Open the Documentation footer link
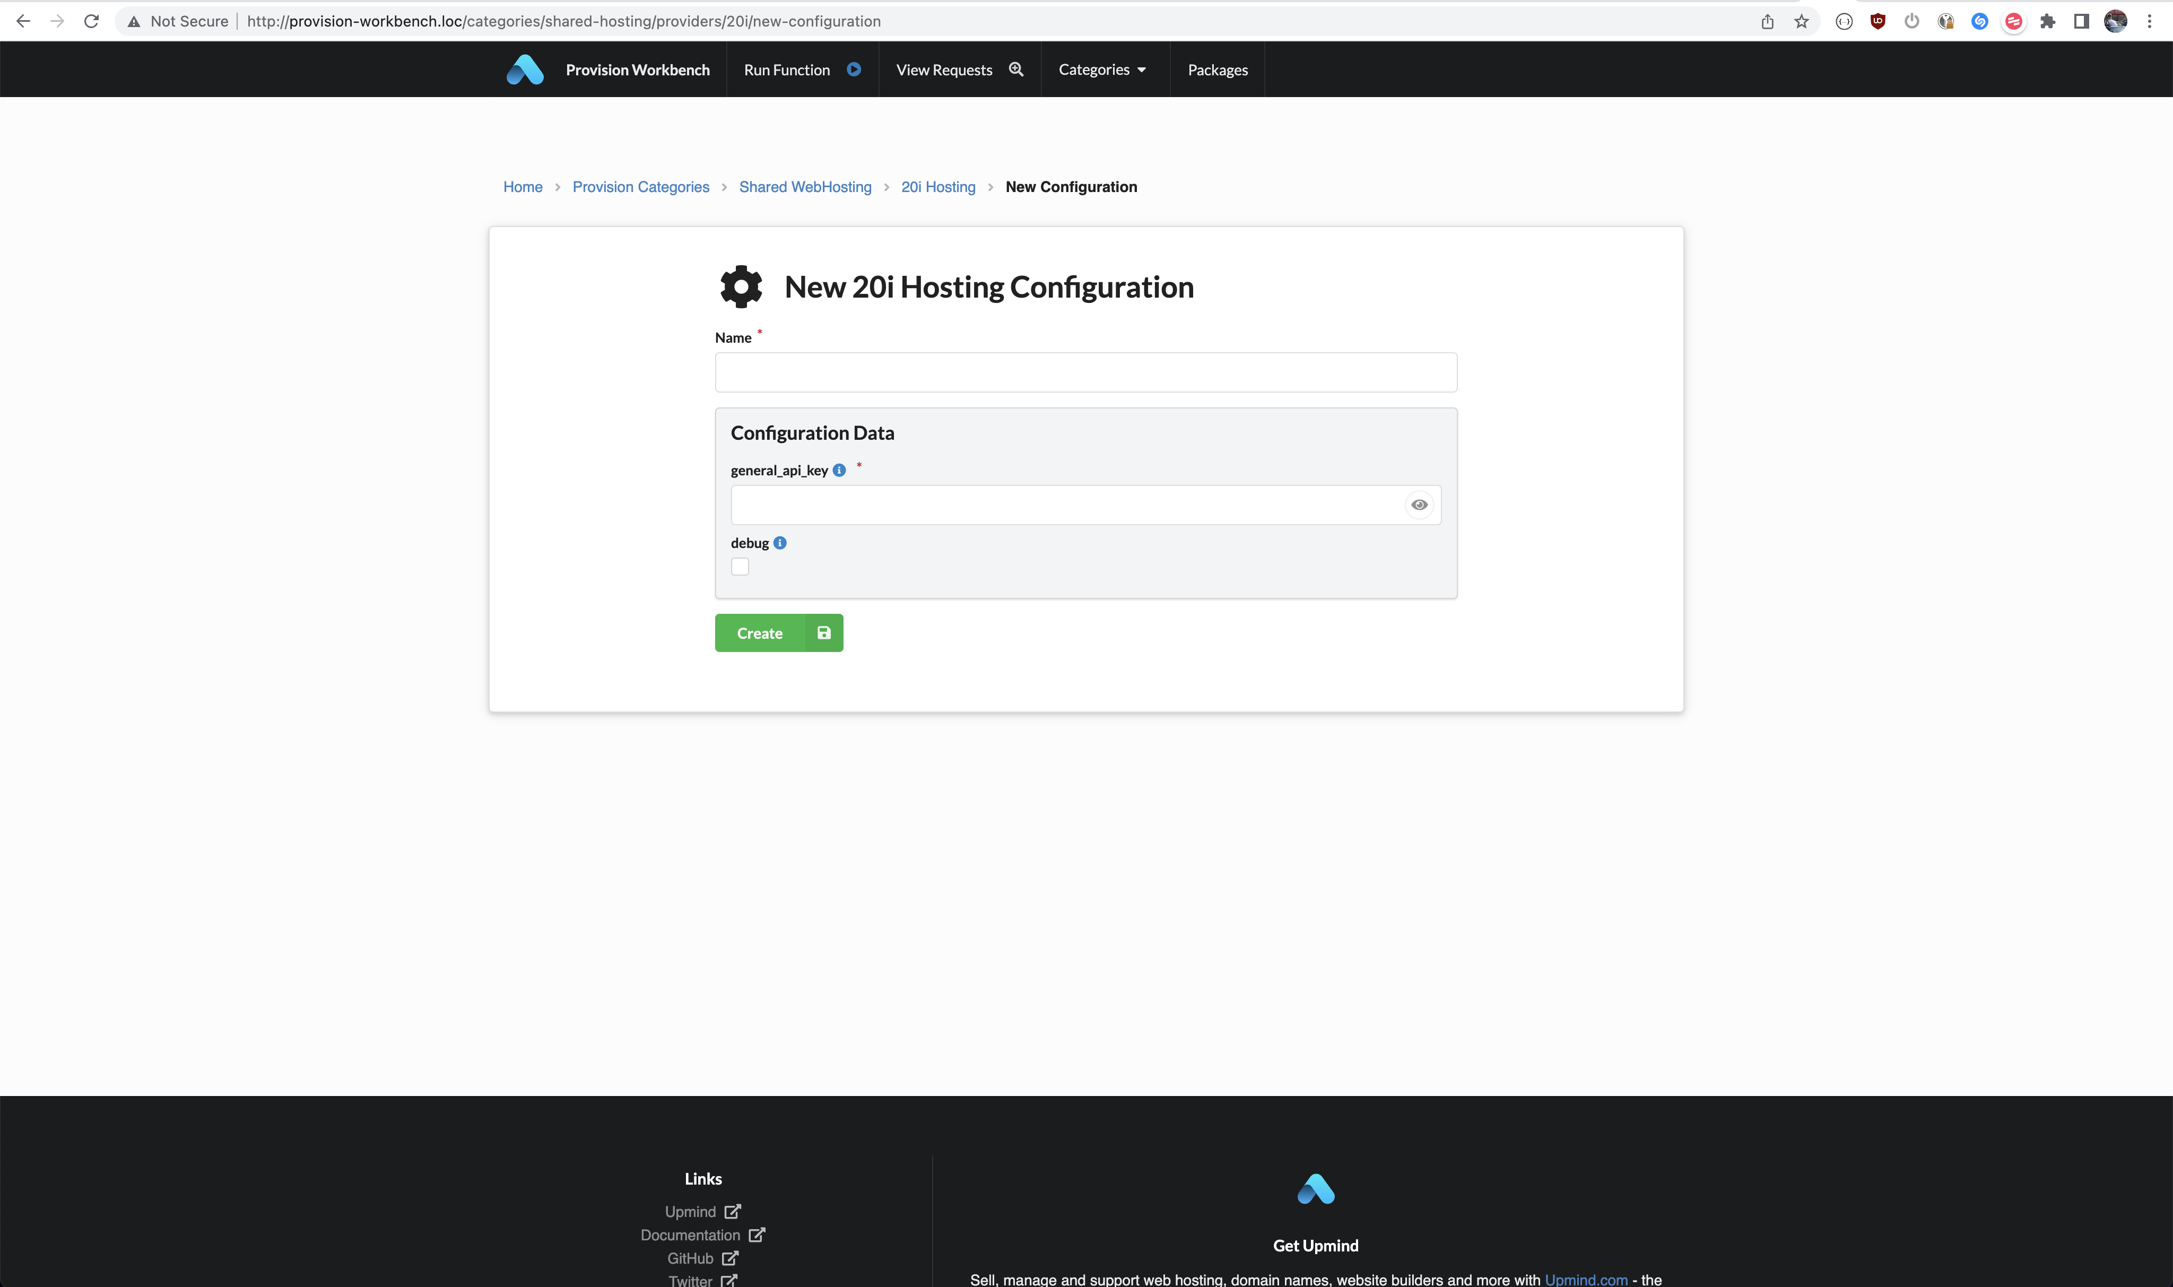The width and height of the screenshot is (2173, 1287). pos(702,1235)
